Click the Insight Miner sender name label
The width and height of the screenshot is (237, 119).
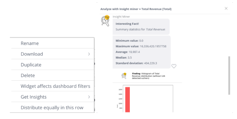(121, 17)
